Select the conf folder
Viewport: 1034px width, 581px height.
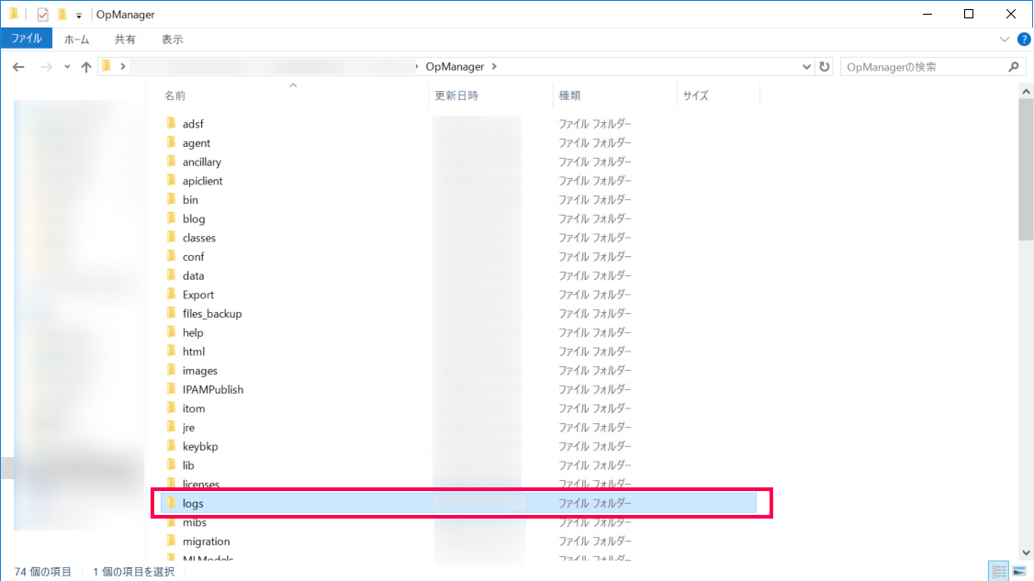click(193, 256)
